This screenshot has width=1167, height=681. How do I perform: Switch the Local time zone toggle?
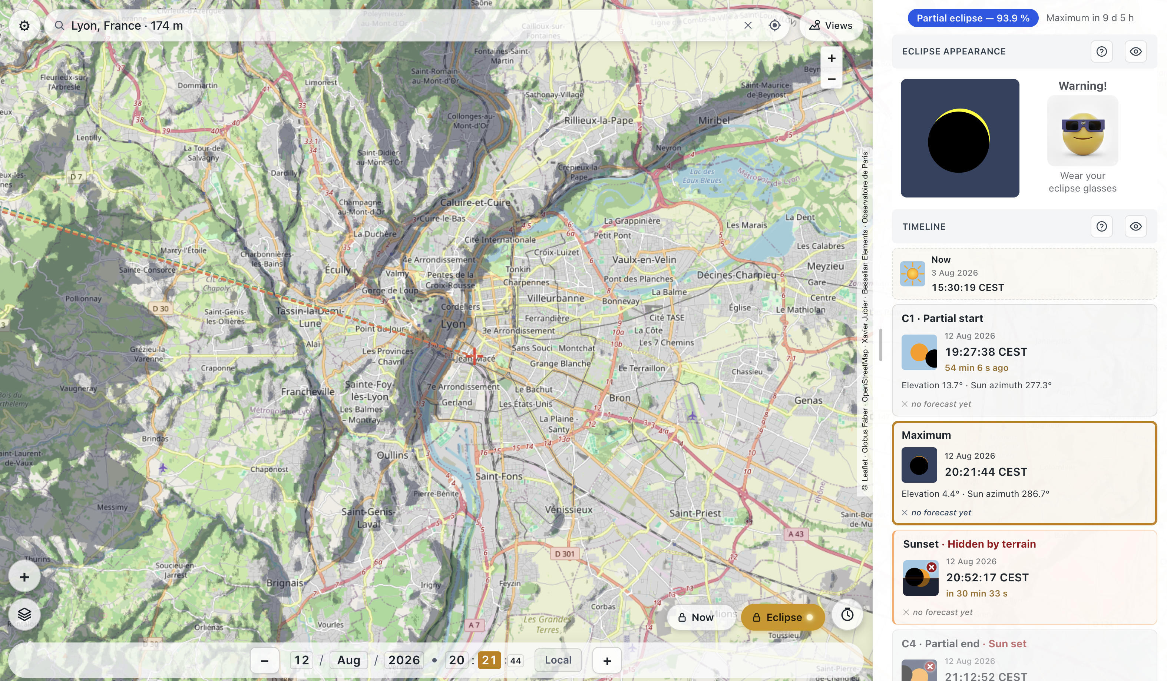point(558,660)
